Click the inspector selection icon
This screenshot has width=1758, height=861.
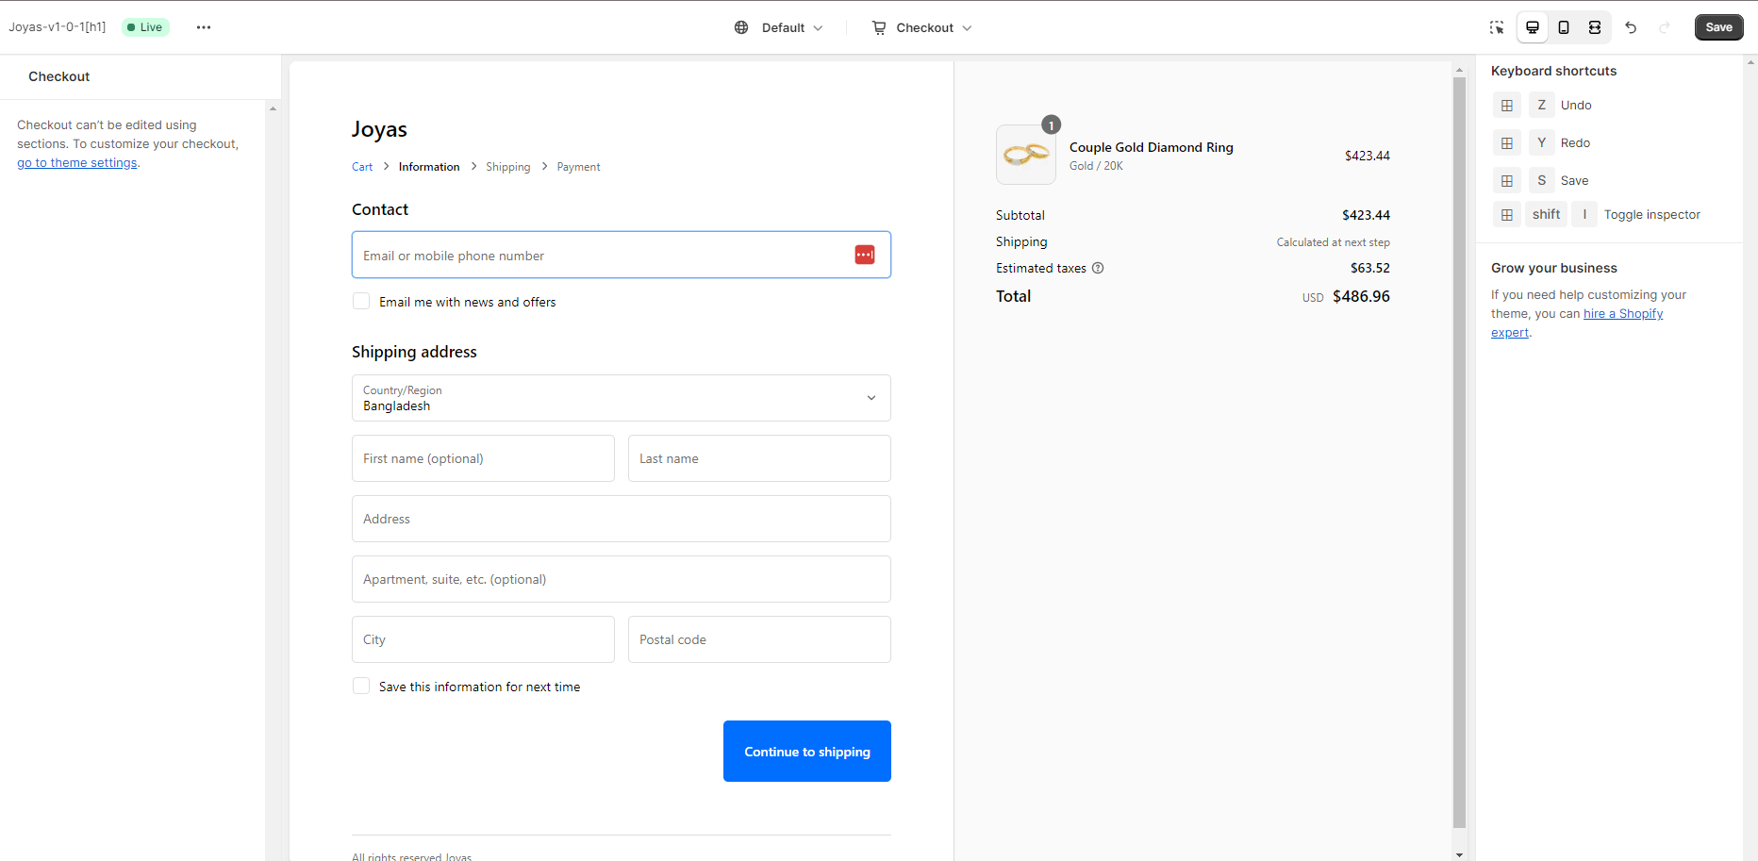point(1497,27)
